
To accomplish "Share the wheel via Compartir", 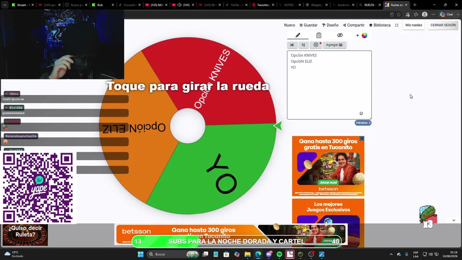I will (354, 25).
